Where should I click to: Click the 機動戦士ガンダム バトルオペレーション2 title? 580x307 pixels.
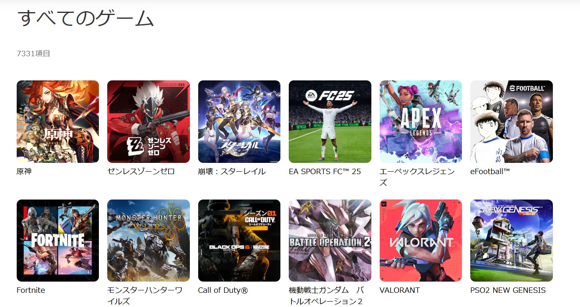[x=326, y=296]
